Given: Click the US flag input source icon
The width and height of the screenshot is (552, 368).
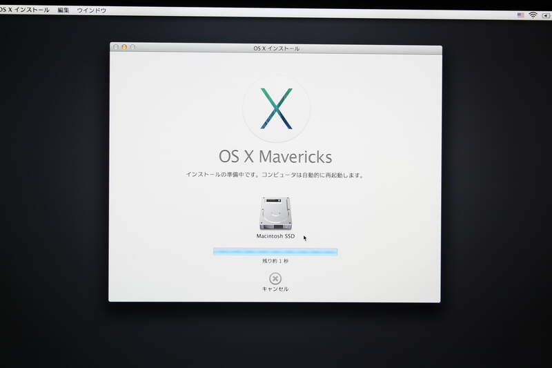Looking at the screenshot, I should tap(520, 14).
